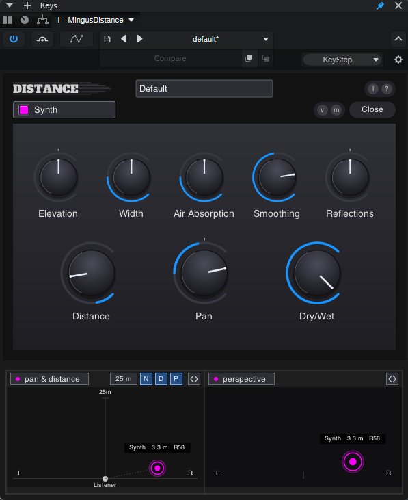Click the Synth source dot in pan & distance
This screenshot has width=408, height=500.
(x=157, y=468)
